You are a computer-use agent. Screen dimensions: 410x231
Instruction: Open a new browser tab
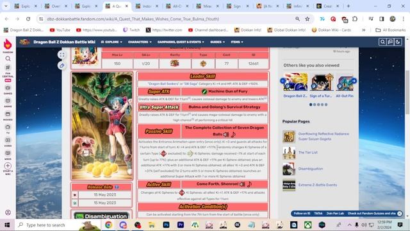[348, 6]
